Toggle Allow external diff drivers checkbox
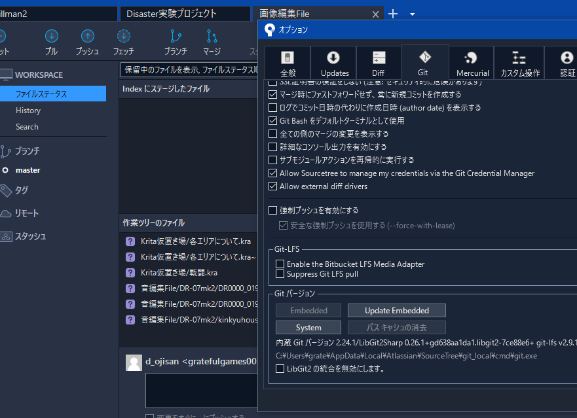Image resolution: width=577 pixels, height=418 pixels. [x=272, y=186]
